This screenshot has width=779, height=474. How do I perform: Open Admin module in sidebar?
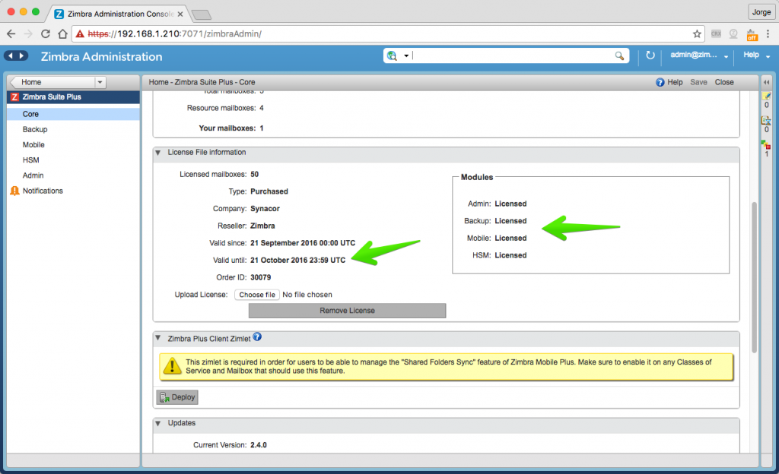coord(33,175)
